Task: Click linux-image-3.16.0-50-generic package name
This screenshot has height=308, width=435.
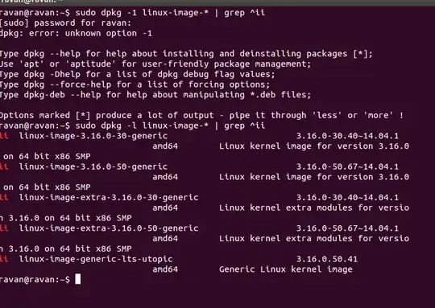Action: (93, 166)
